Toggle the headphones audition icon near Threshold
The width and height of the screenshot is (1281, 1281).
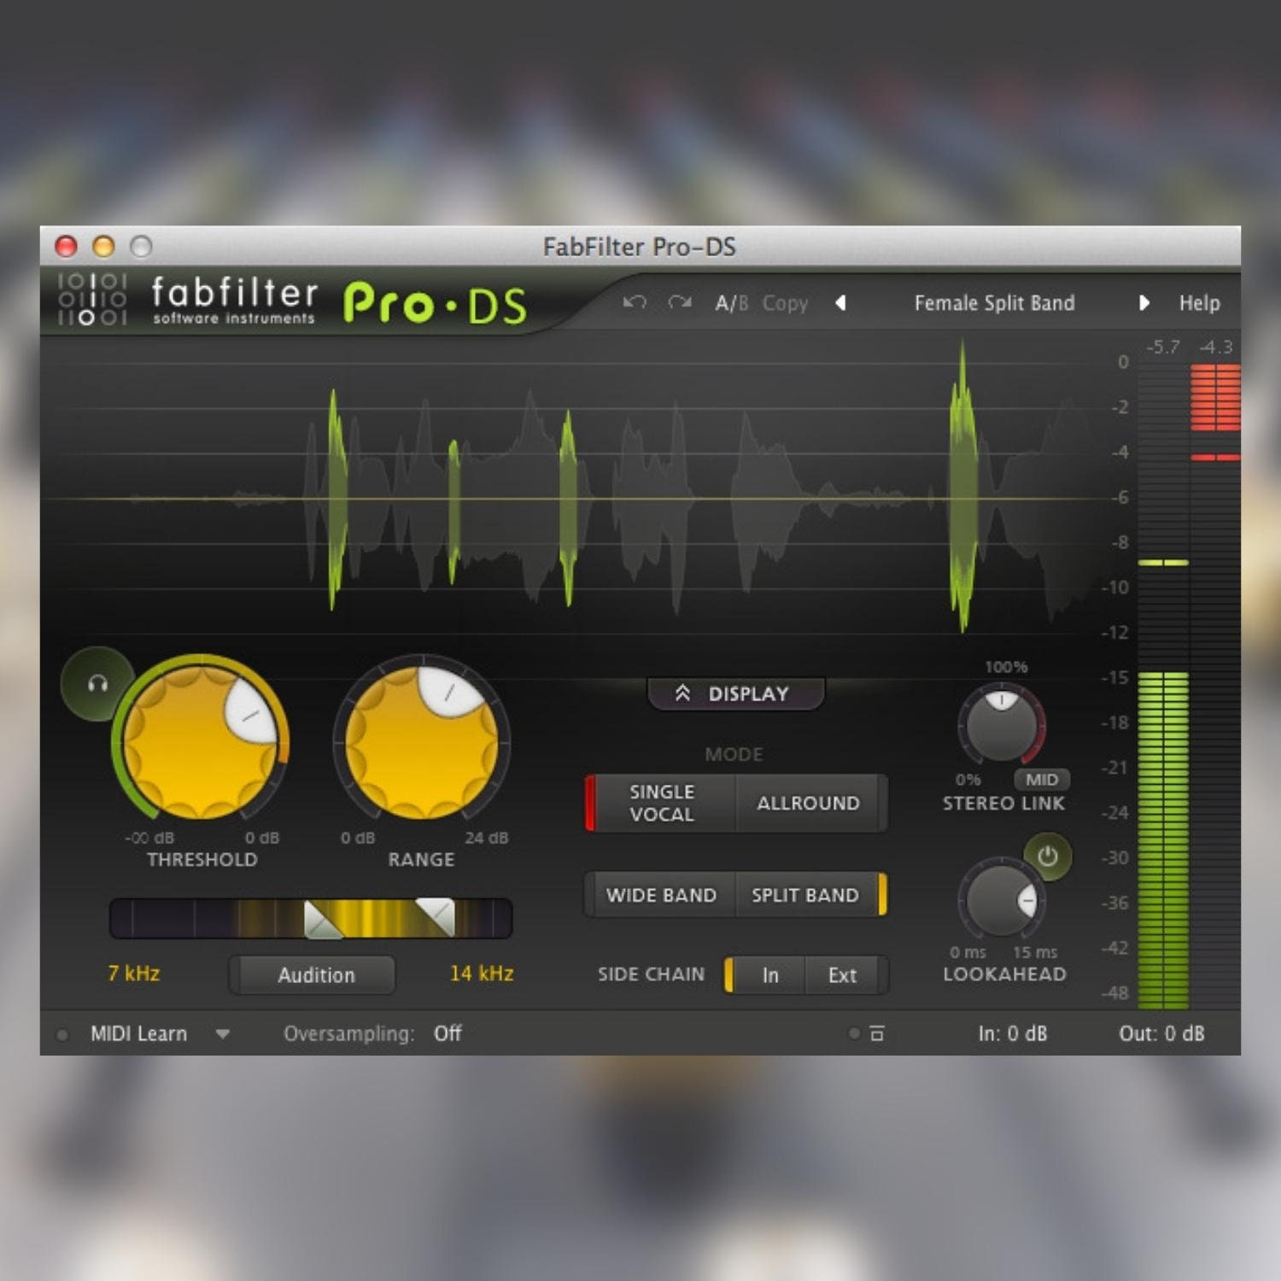pyautogui.click(x=97, y=684)
